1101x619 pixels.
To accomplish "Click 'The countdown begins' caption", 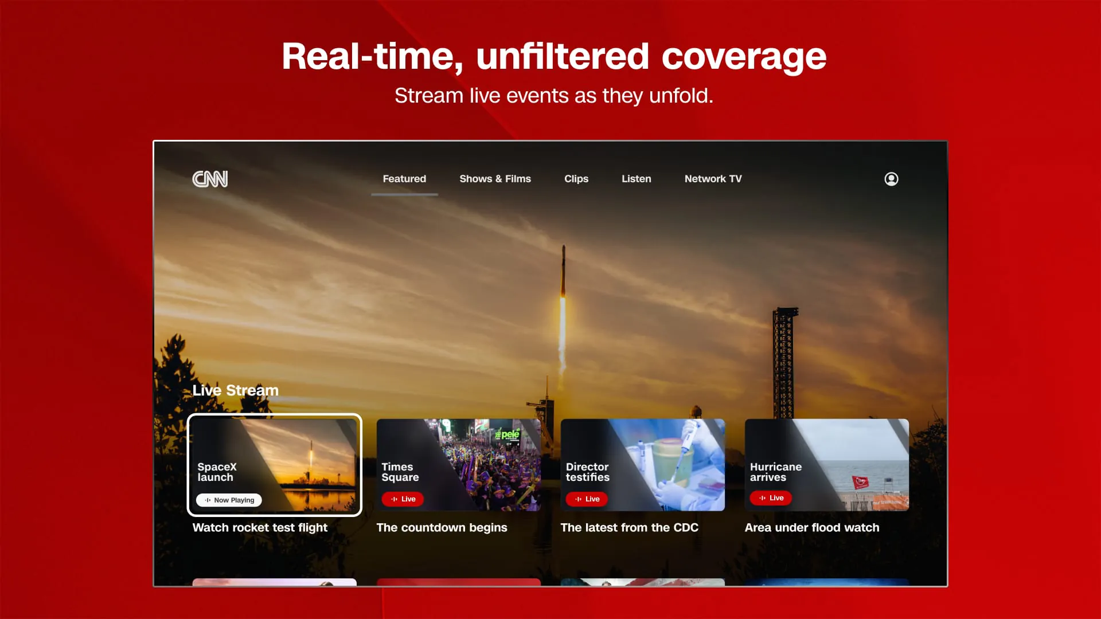I will click(x=442, y=527).
